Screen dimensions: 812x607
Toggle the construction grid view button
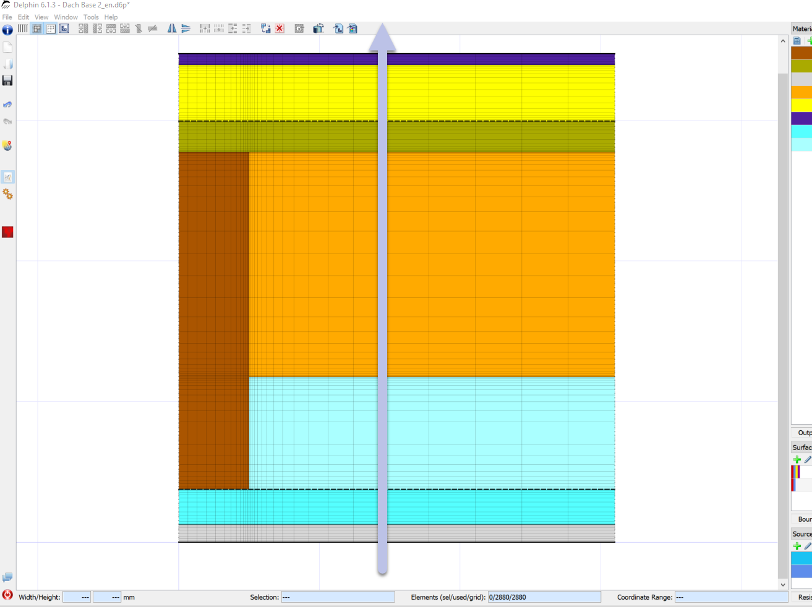pyautogui.click(x=37, y=28)
